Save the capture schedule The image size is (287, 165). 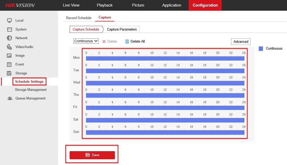click(x=92, y=155)
